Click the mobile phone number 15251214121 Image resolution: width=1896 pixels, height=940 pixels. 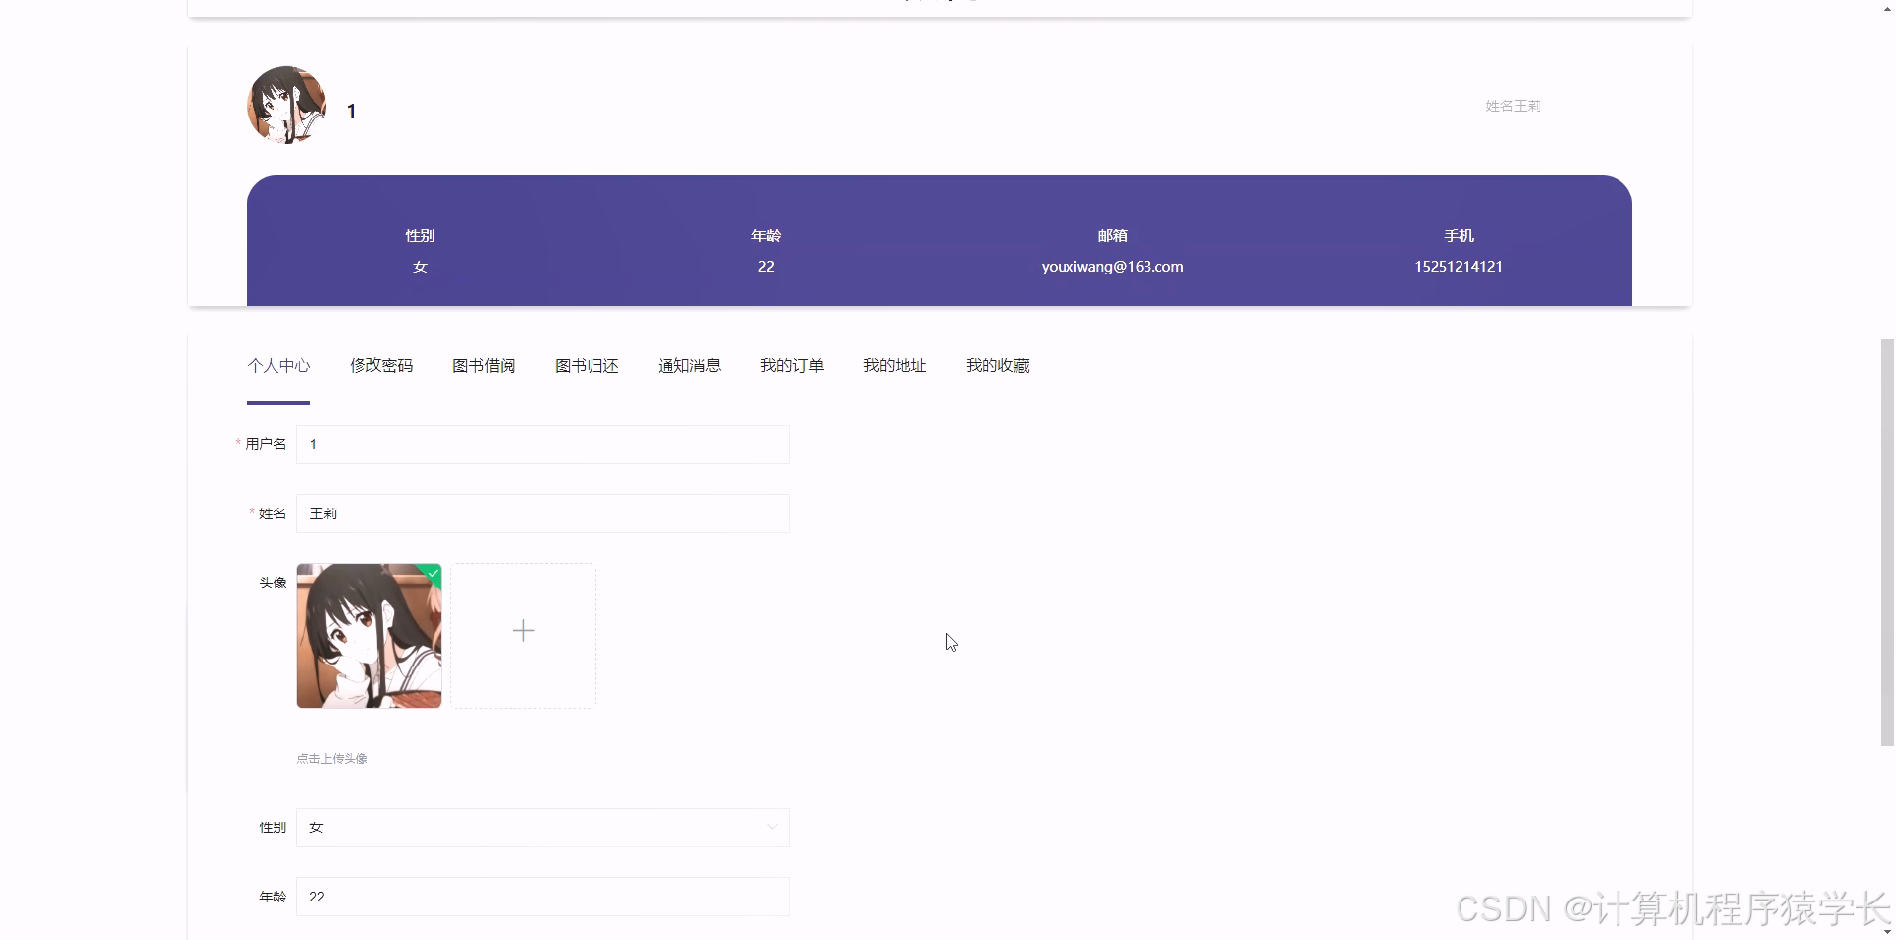(1459, 266)
